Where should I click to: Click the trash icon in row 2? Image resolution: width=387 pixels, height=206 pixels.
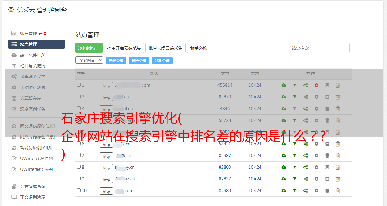338,97
